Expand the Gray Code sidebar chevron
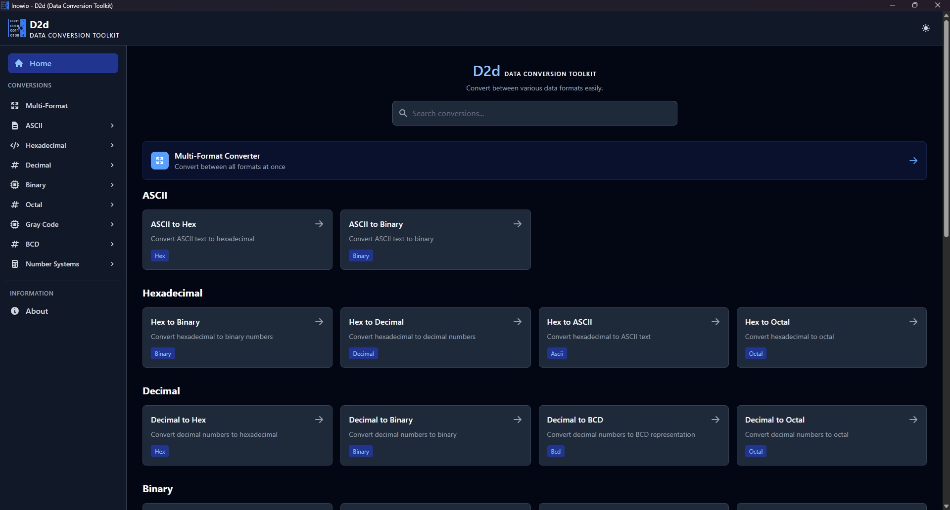 coord(112,224)
